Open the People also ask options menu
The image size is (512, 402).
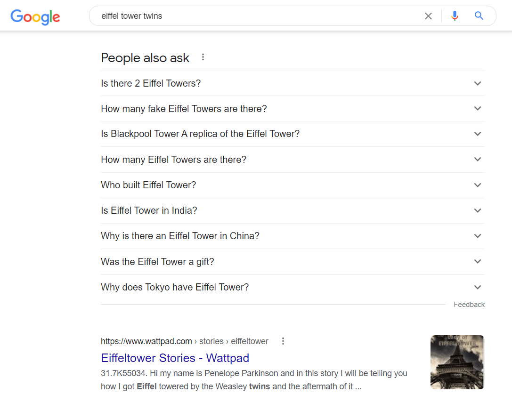[x=203, y=57]
